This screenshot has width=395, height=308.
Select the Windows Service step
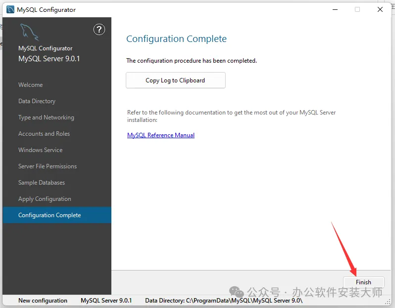(40, 150)
